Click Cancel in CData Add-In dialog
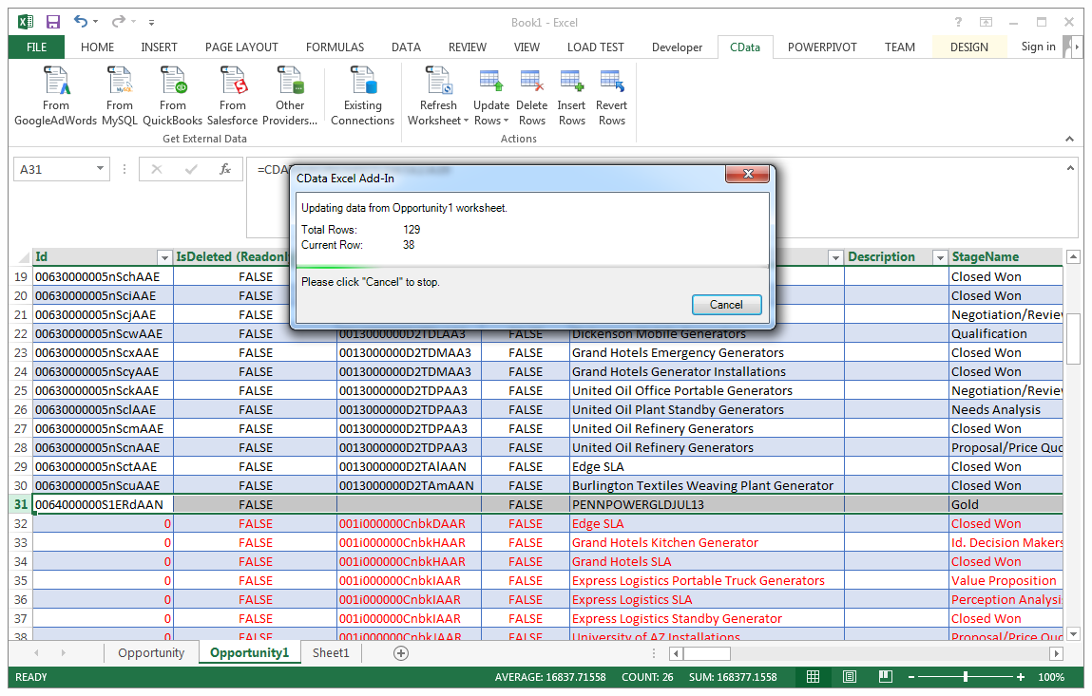 click(x=726, y=305)
